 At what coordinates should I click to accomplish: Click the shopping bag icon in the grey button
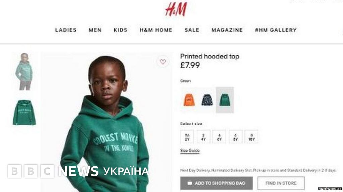click(x=190, y=183)
